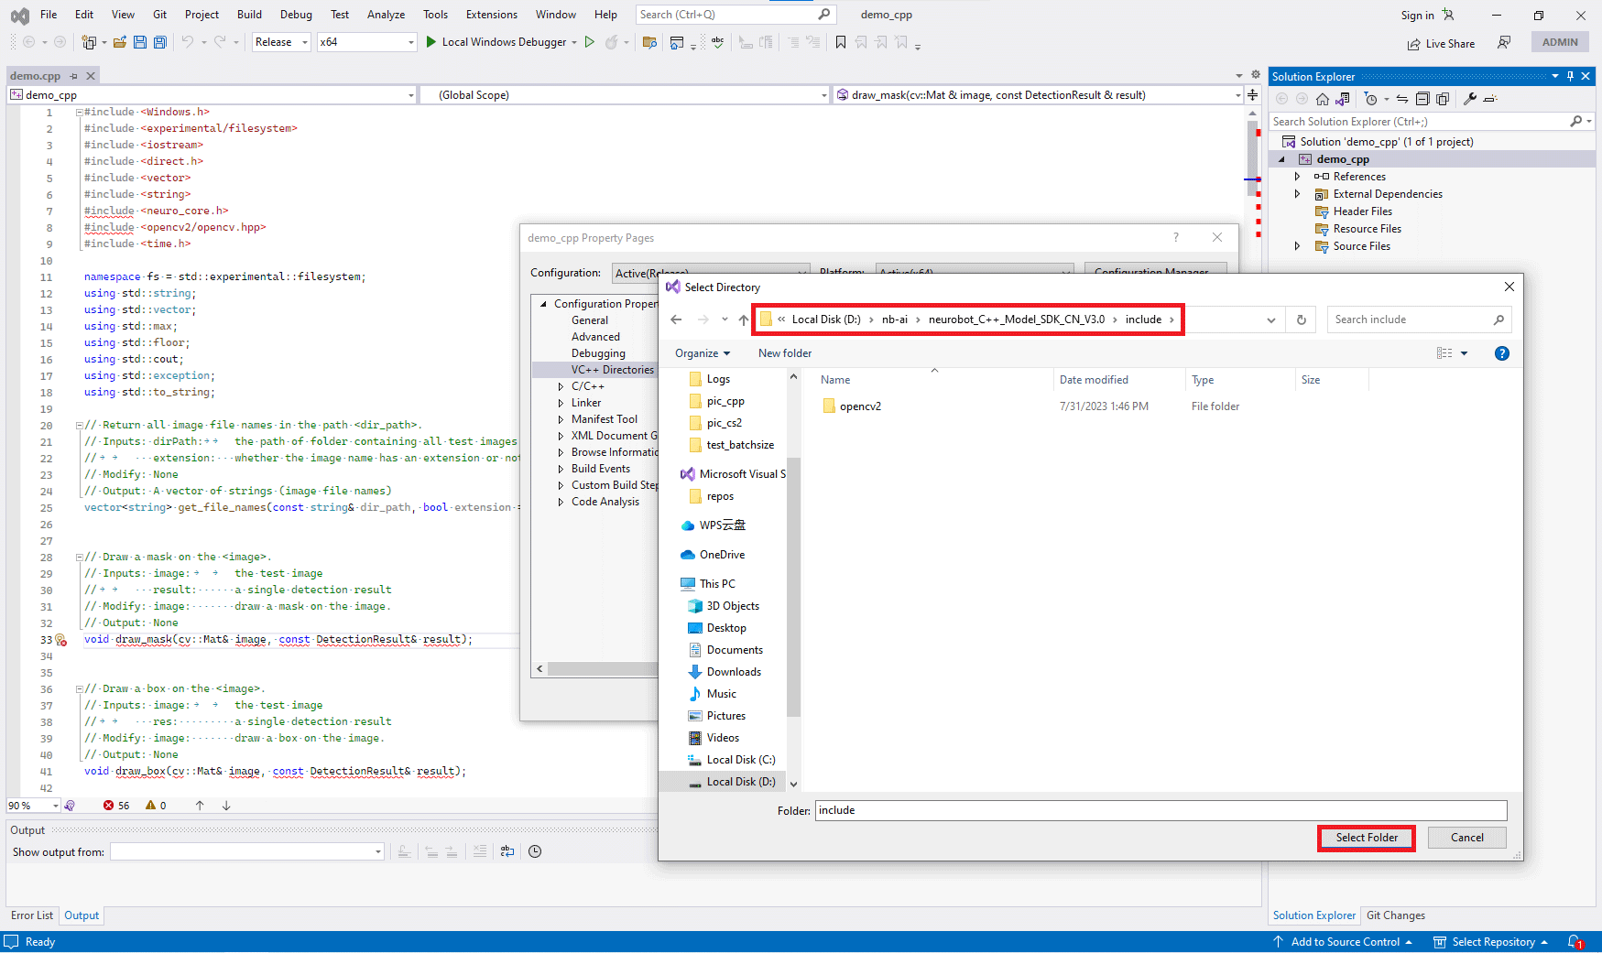Image resolution: width=1602 pixels, height=953 pixels.
Task: Refresh the include folder listing
Action: pyautogui.click(x=1301, y=319)
